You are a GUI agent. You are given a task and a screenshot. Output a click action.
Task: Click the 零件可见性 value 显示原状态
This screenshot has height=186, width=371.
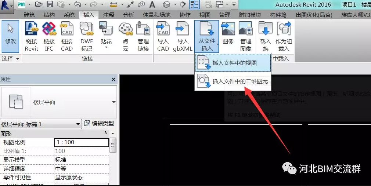point(82,177)
